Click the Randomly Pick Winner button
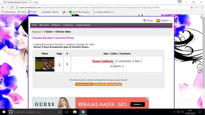Image resolution: width=205 pixels, height=115 pixels. pyautogui.click(x=84, y=84)
